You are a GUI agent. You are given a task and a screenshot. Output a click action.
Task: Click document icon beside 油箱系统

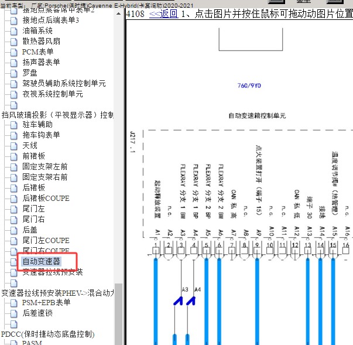tap(13, 31)
